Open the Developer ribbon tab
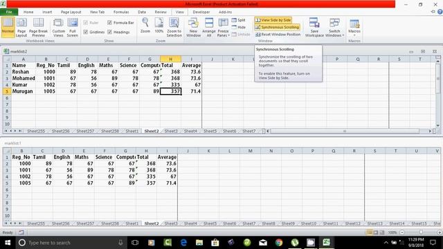Image resolution: width=443 pixels, height=249 pixels. [x=201, y=12]
